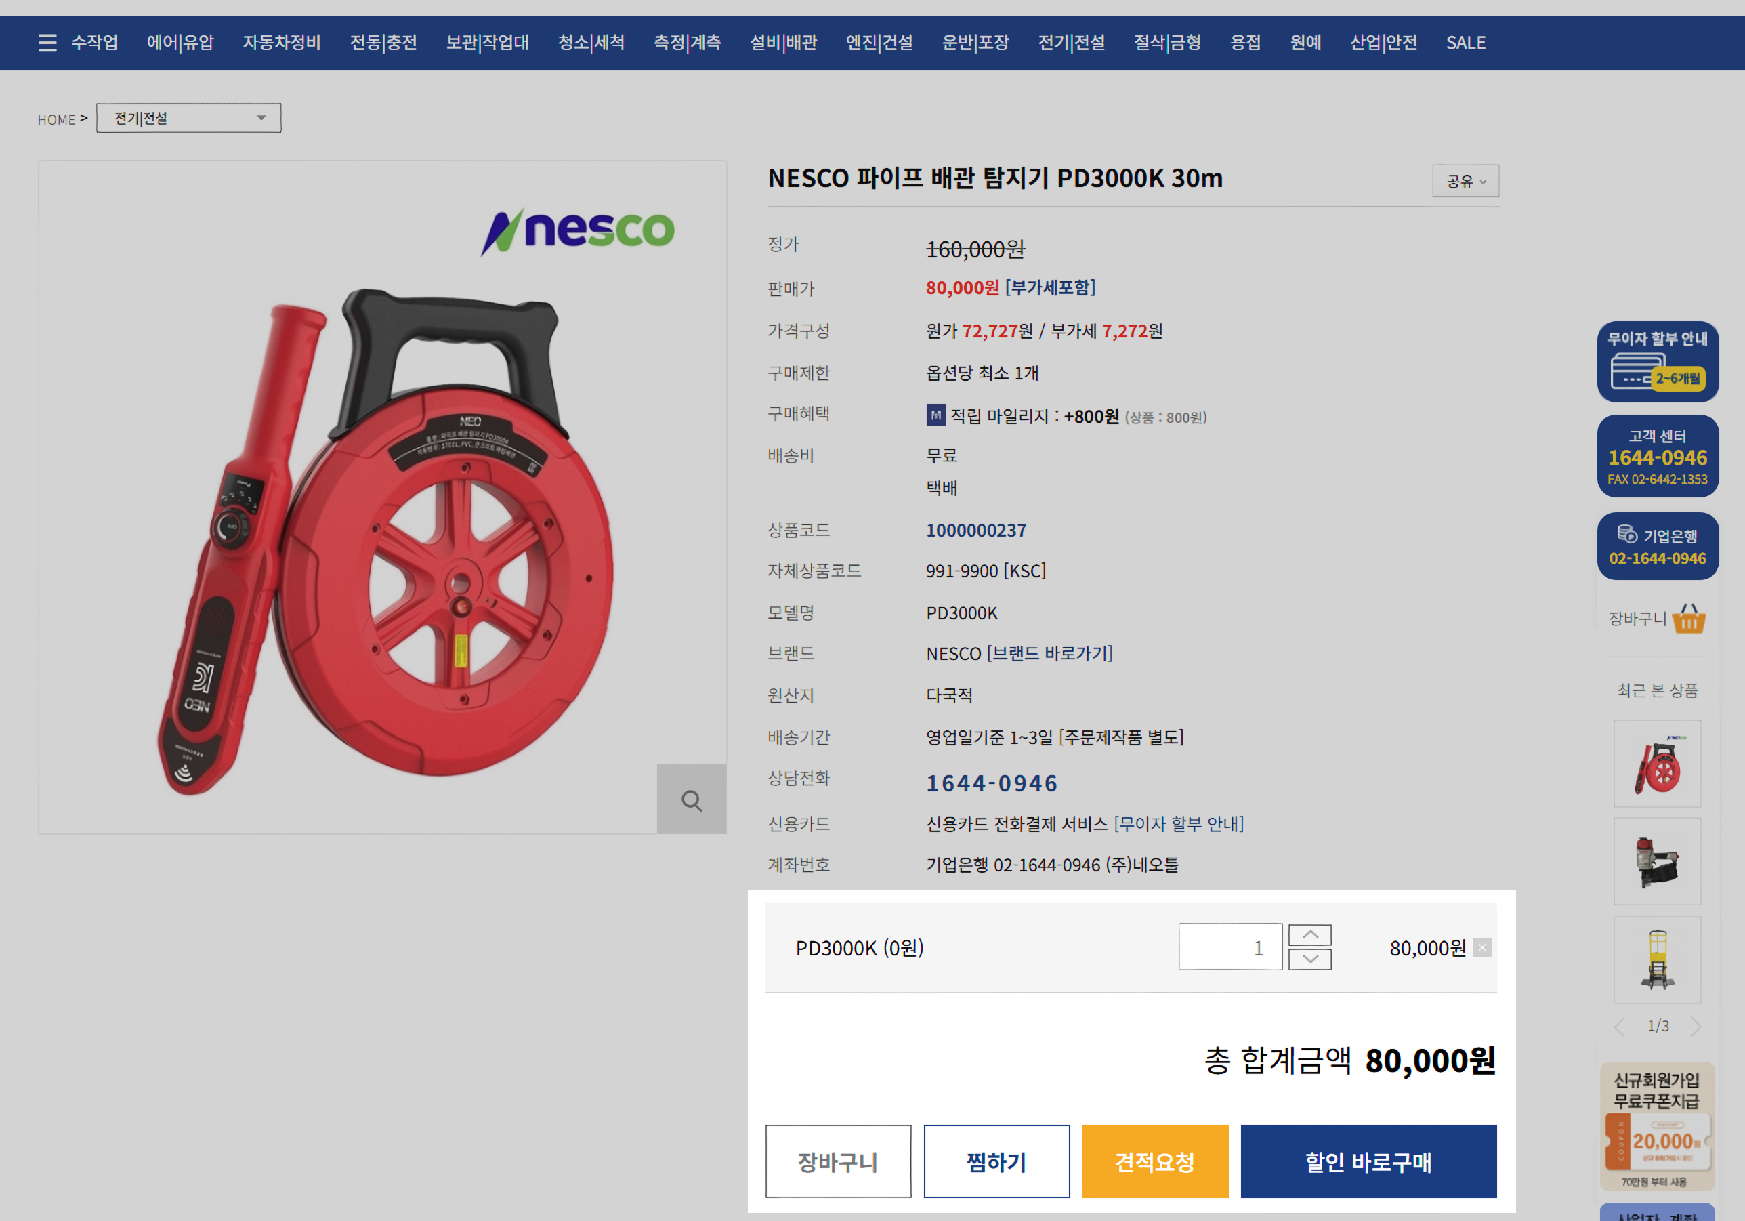Open the 절삭|금형 category
This screenshot has height=1221, width=1745.
click(x=1167, y=43)
